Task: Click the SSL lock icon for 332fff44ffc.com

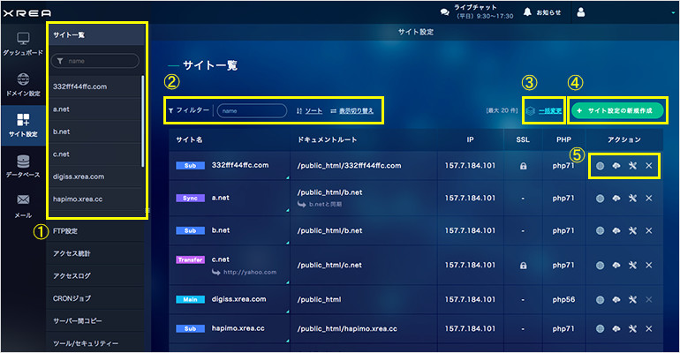Action: (x=523, y=166)
